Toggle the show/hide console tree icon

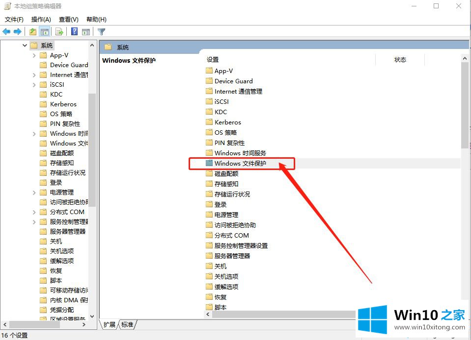(x=45, y=32)
